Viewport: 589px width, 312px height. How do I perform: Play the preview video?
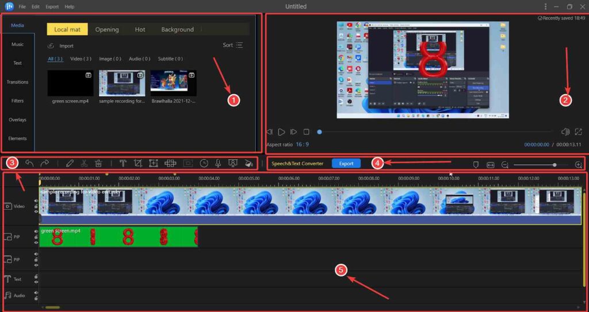[281, 132]
